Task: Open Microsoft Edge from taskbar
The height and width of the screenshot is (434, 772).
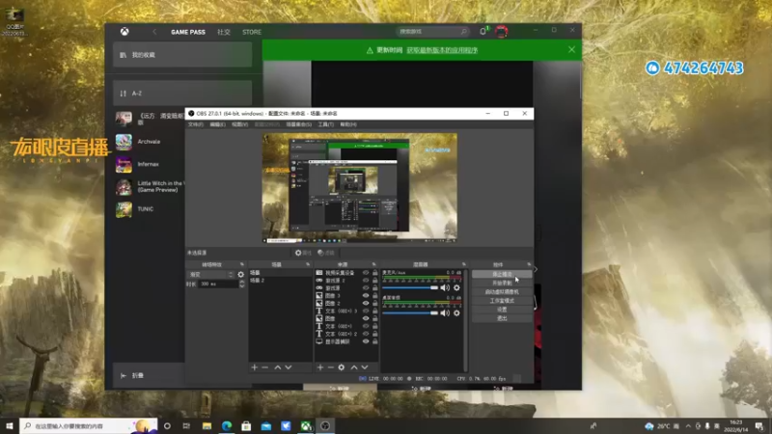Action: pyautogui.click(x=227, y=426)
